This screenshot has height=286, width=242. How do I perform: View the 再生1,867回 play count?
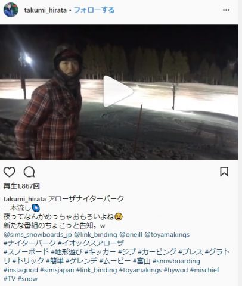[21, 186]
